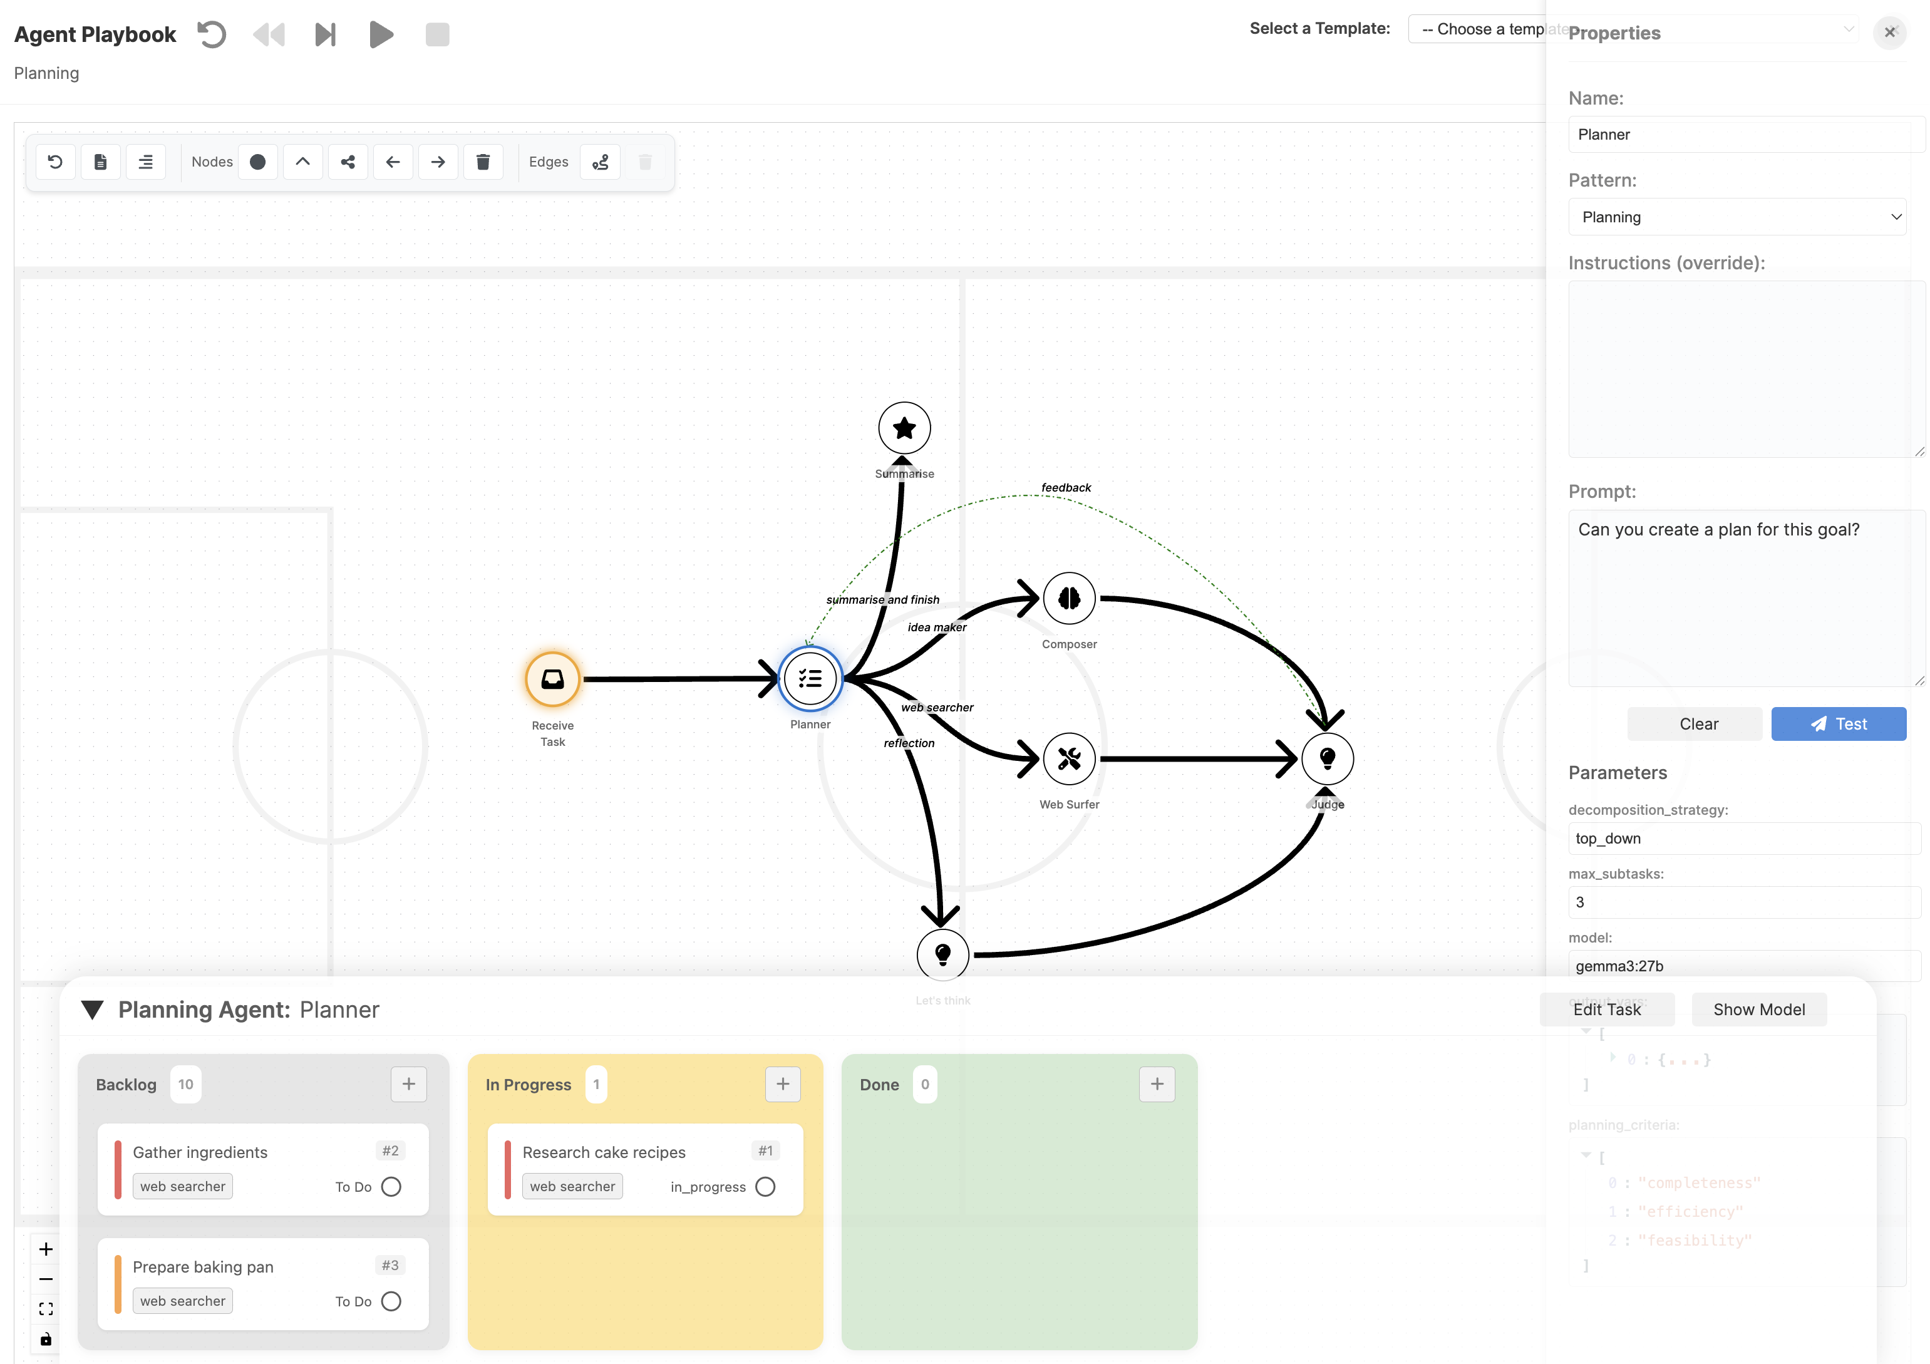Click the Receive Task inbox node
This screenshot has width=1930, height=1364.
point(552,679)
